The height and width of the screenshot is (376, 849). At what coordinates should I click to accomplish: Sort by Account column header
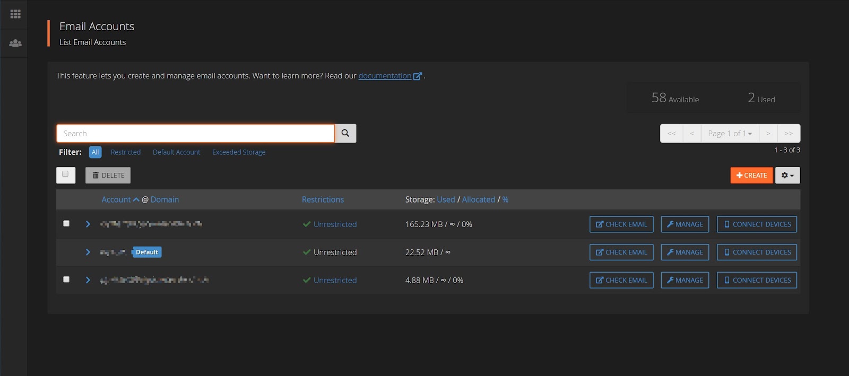pyautogui.click(x=116, y=199)
